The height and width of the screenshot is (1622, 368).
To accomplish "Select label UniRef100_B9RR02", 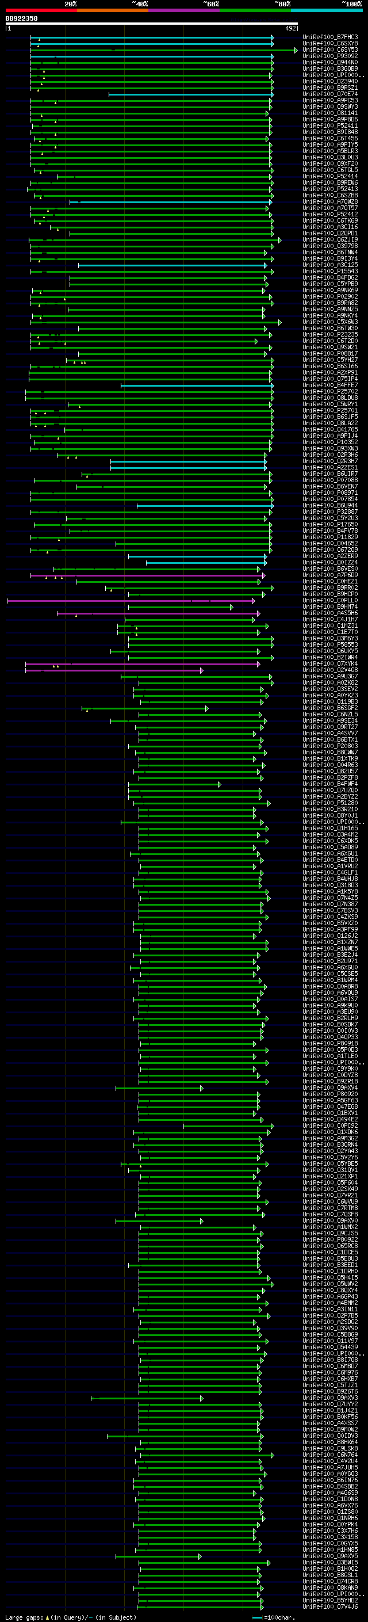I will point(330,588).
